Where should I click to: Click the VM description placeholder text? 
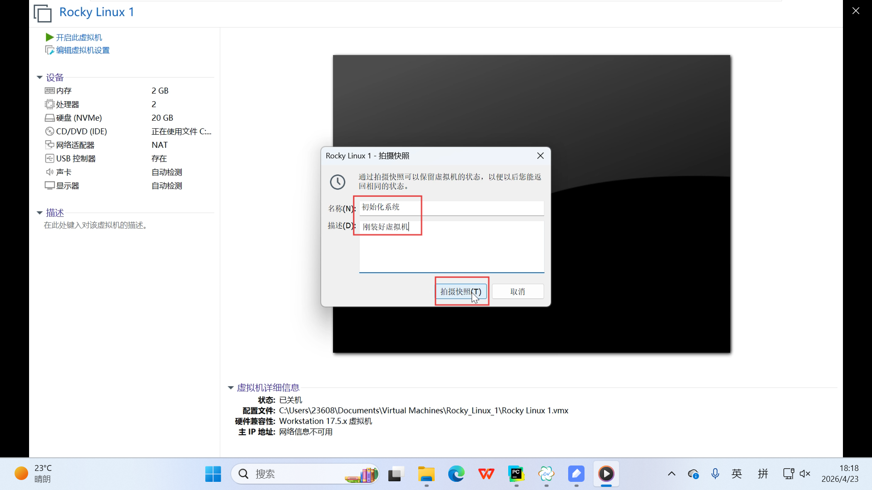[95, 225]
